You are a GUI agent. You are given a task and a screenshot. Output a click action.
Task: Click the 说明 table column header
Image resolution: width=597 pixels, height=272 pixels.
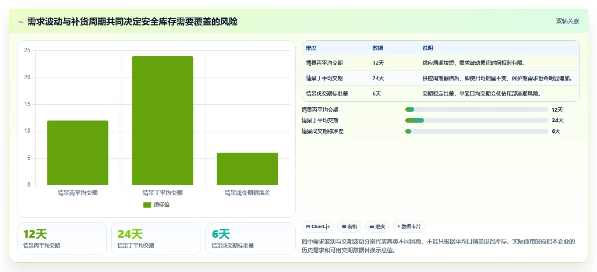[x=428, y=48]
